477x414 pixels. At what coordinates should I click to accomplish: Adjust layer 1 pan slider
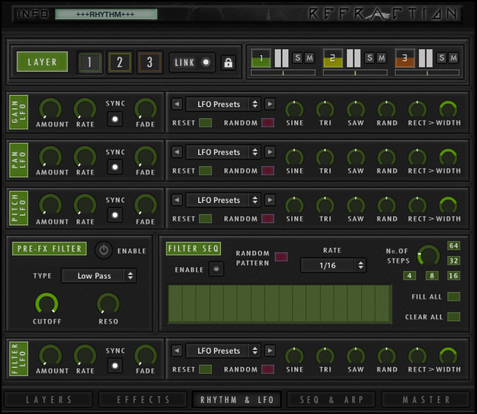[283, 73]
